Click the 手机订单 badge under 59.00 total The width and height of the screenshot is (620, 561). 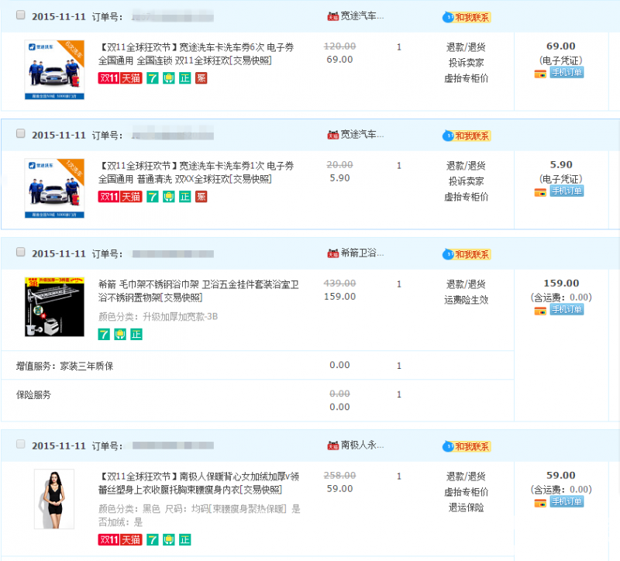[x=567, y=502]
